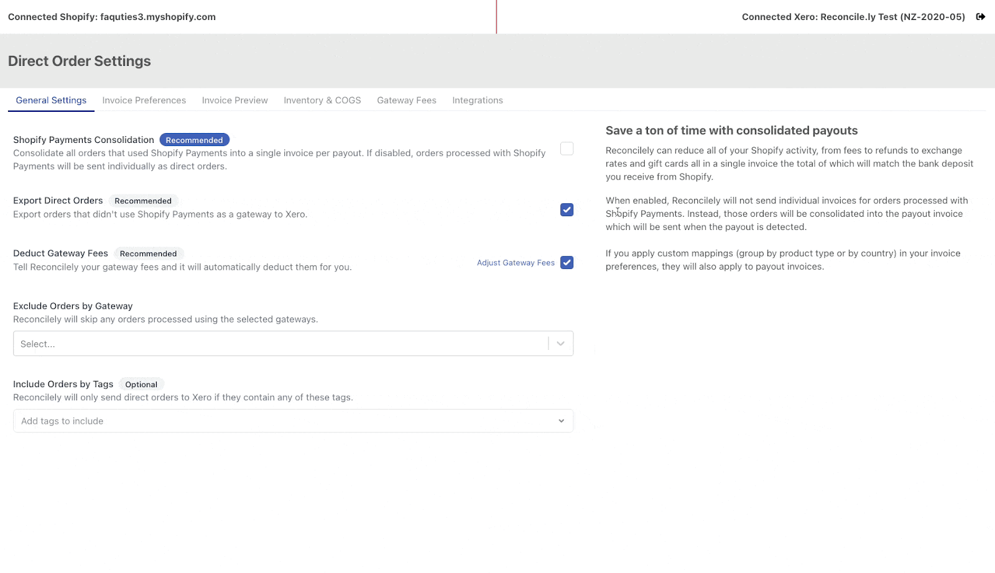Open the Gateway Fees tab

coord(406,100)
